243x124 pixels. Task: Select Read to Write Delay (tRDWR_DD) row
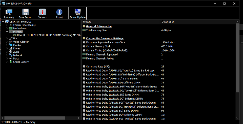click(x=158, y=115)
